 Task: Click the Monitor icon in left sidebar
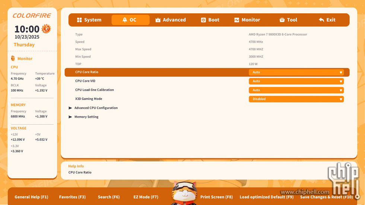(x=13, y=58)
